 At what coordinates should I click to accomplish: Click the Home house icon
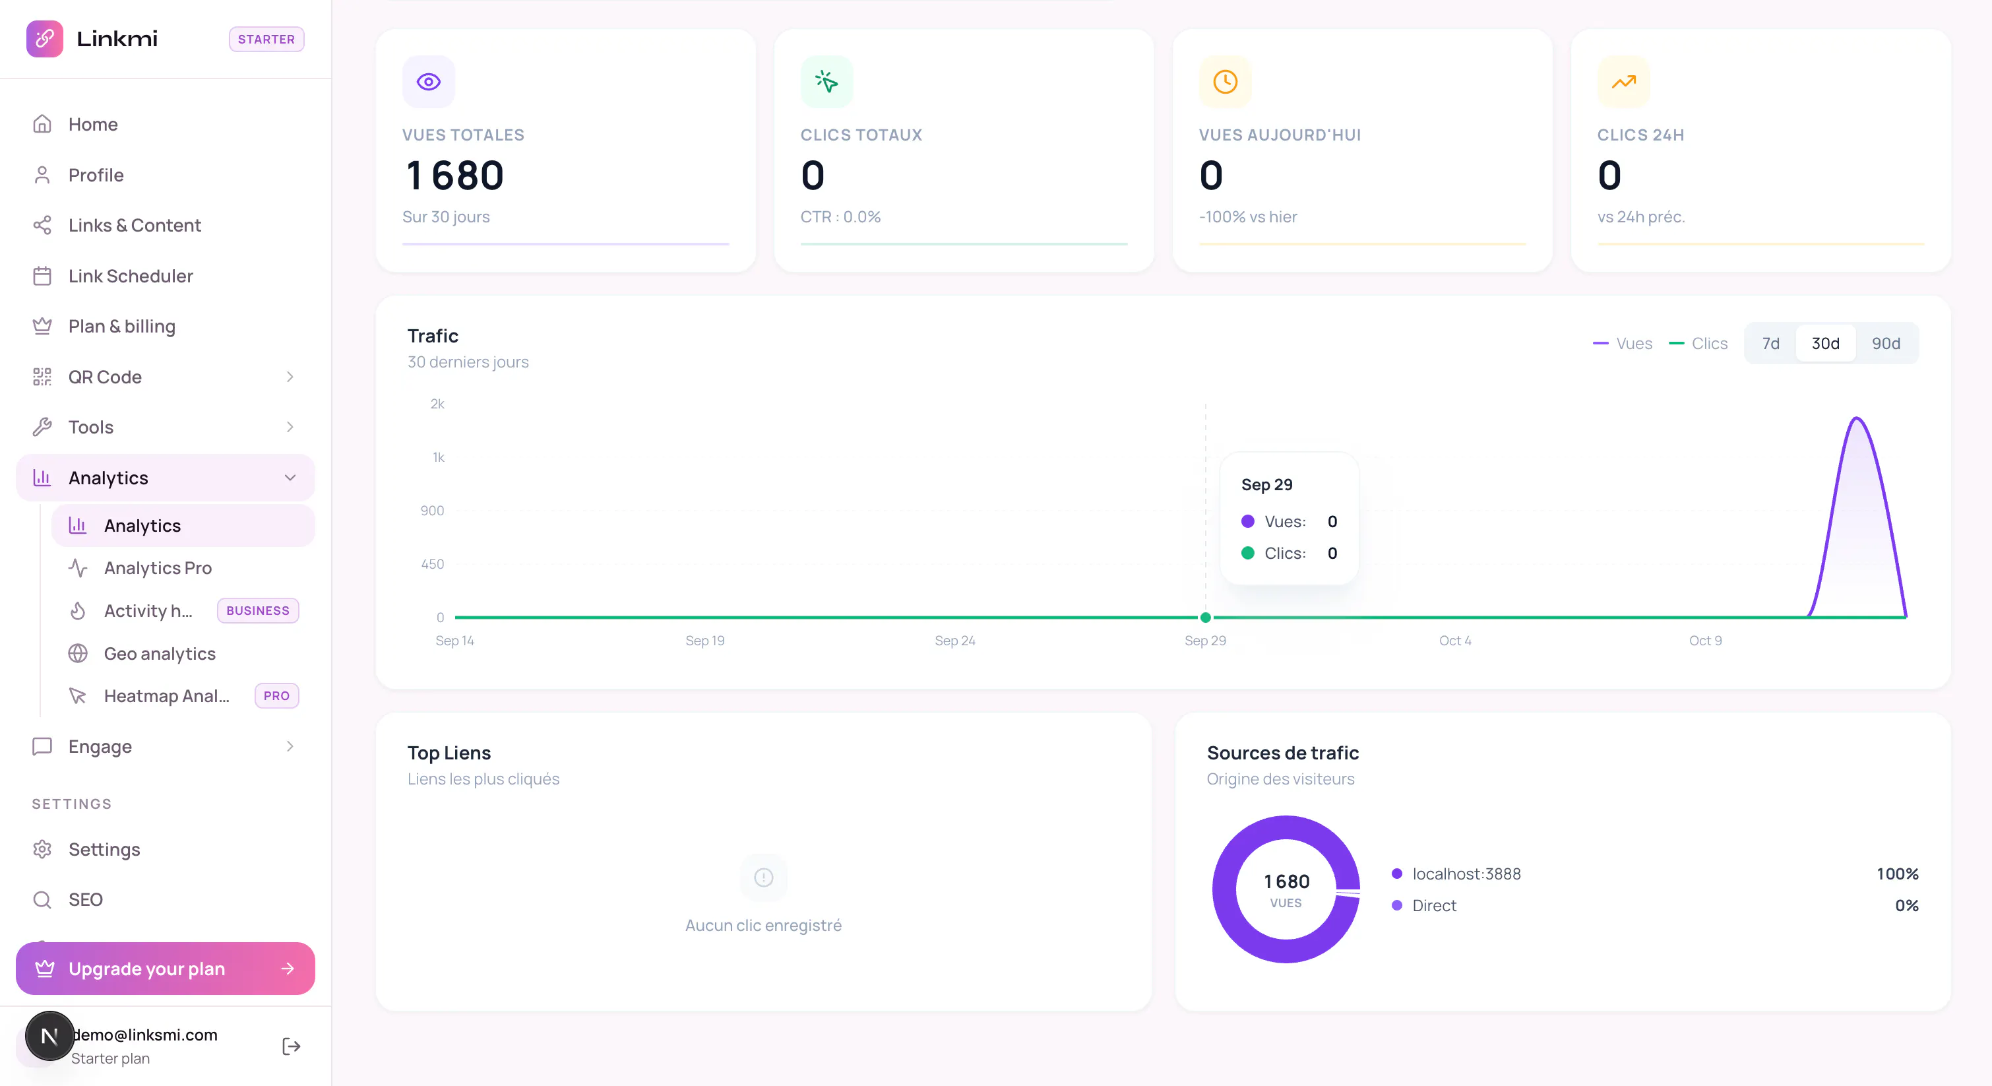(x=42, y=124)
